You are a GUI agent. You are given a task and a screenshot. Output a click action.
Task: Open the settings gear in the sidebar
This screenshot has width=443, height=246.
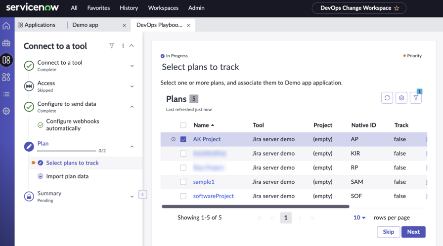pos(6,111)
